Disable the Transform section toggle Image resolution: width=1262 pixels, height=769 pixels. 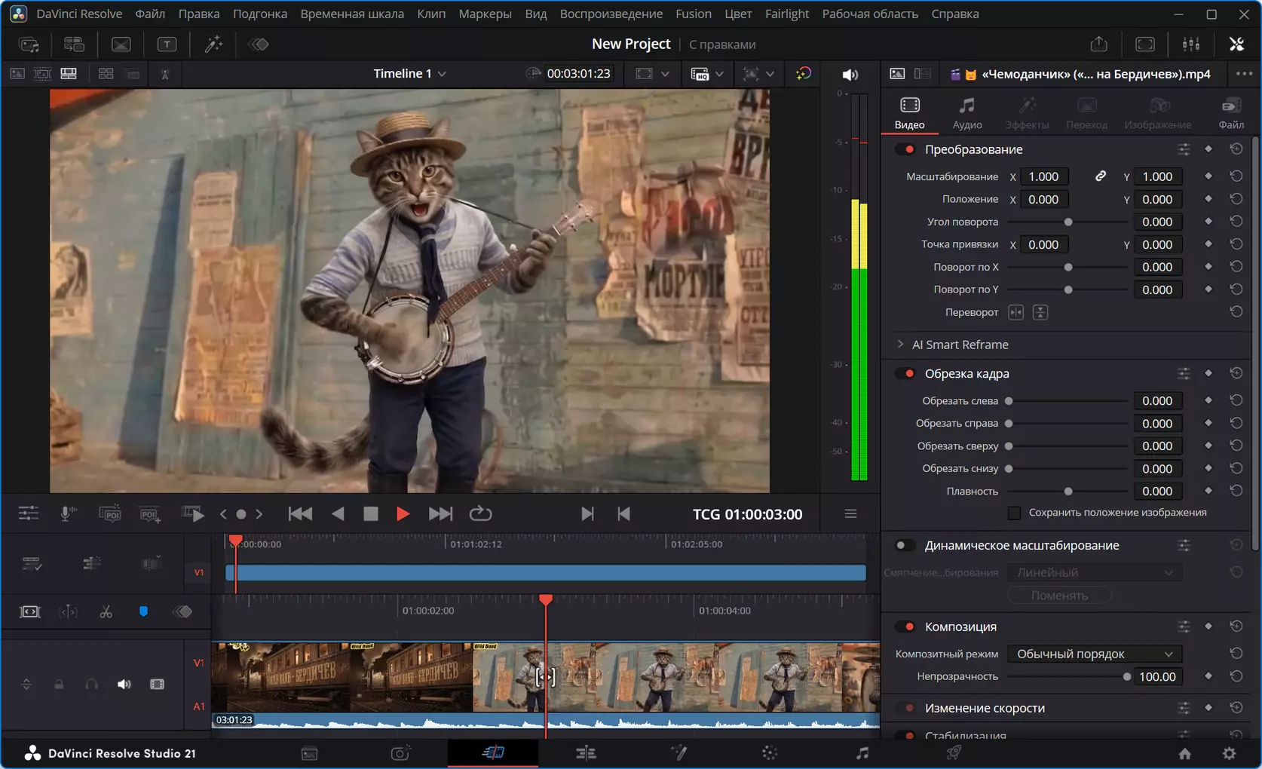(905, 149)
